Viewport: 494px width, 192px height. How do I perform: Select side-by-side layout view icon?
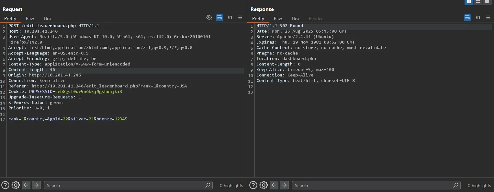(x=469, y=2)
